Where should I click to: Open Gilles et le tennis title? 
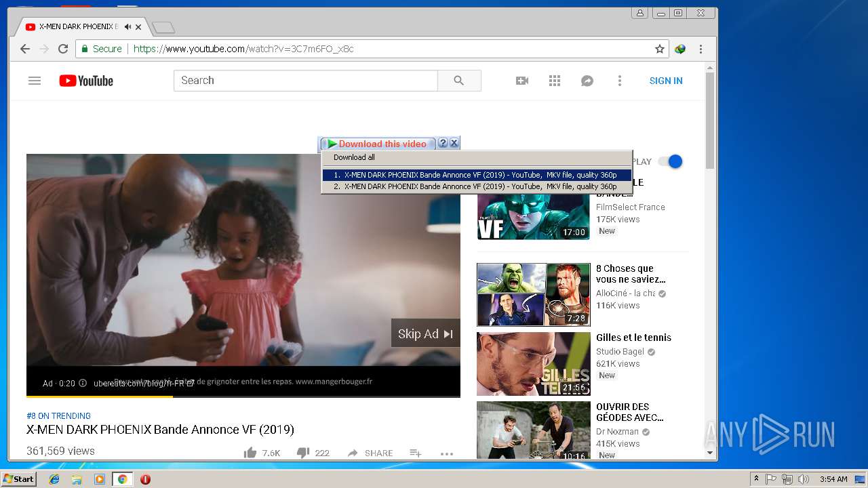[633, 338]
